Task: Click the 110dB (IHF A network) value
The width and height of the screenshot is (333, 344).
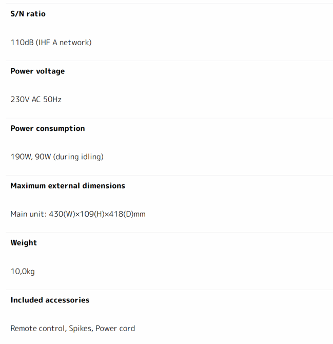Action: tap(51, 43)
